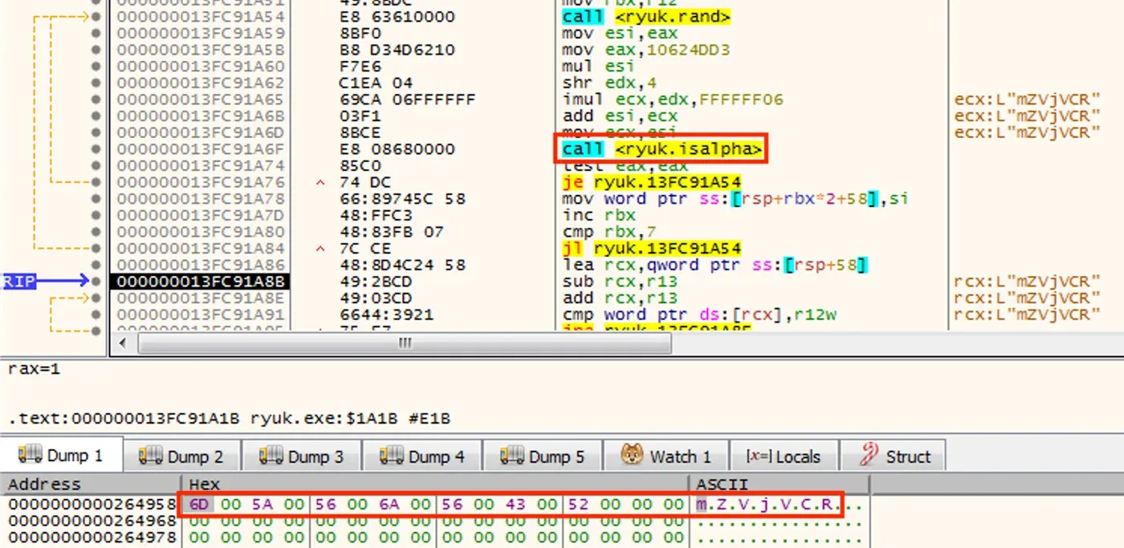
Task: Select the 6D byte in hex dump
Action: pos(198,505)
